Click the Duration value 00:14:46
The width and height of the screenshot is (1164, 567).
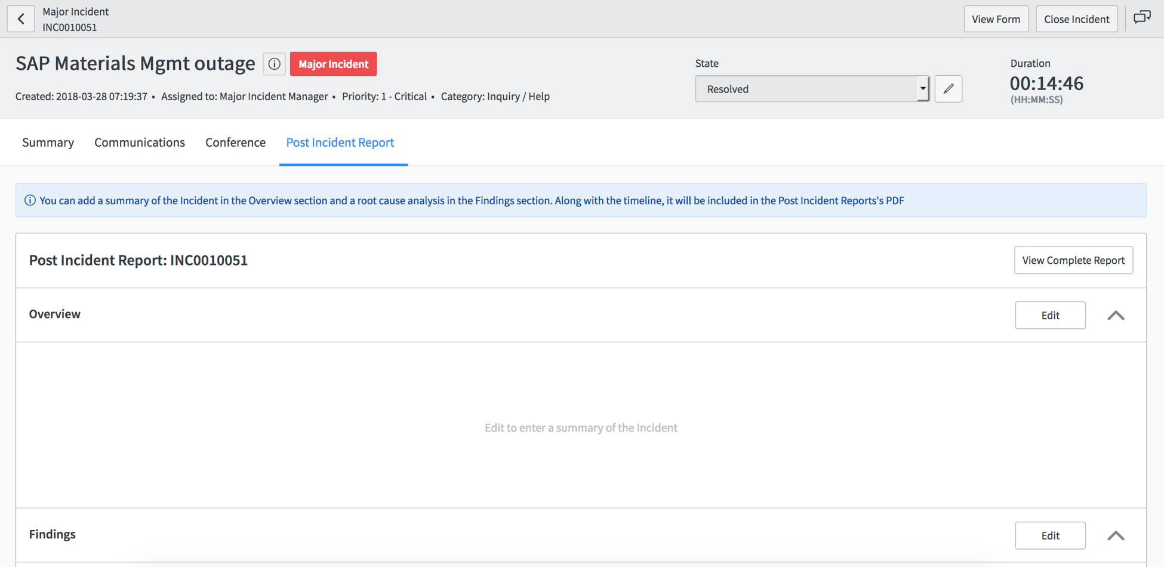1046,84
